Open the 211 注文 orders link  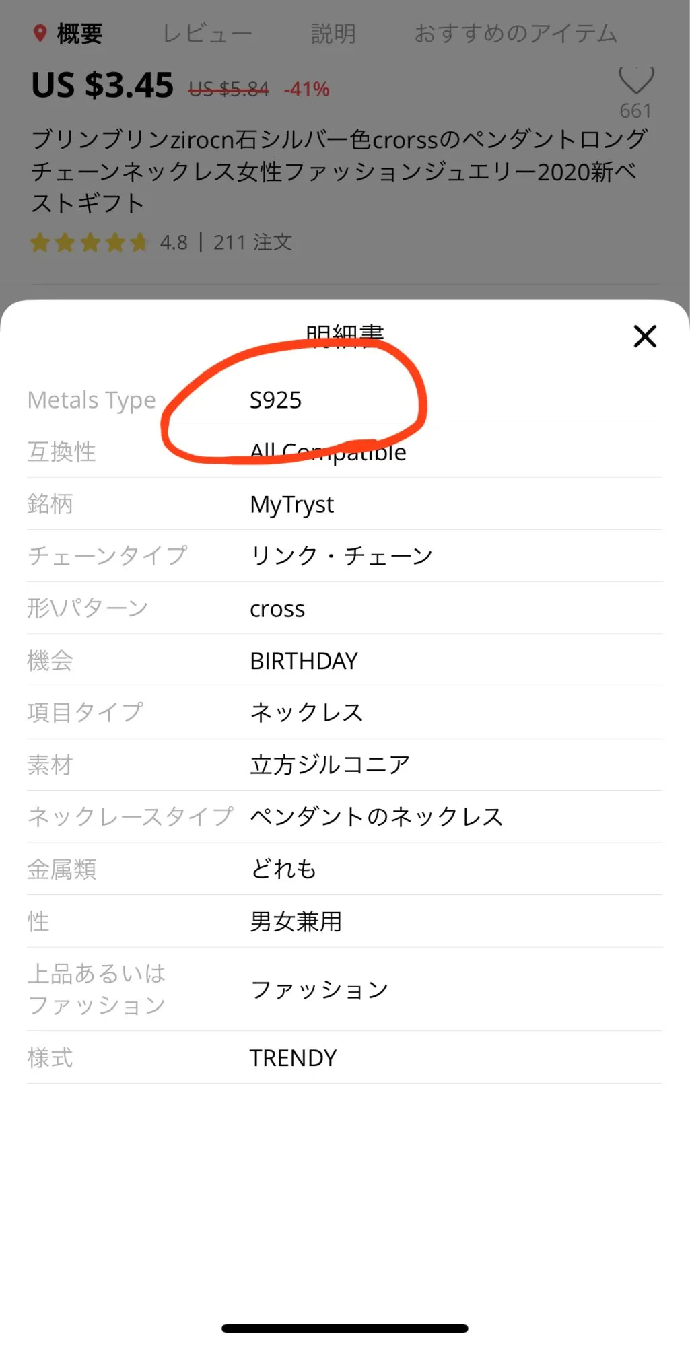coord(252,242)
